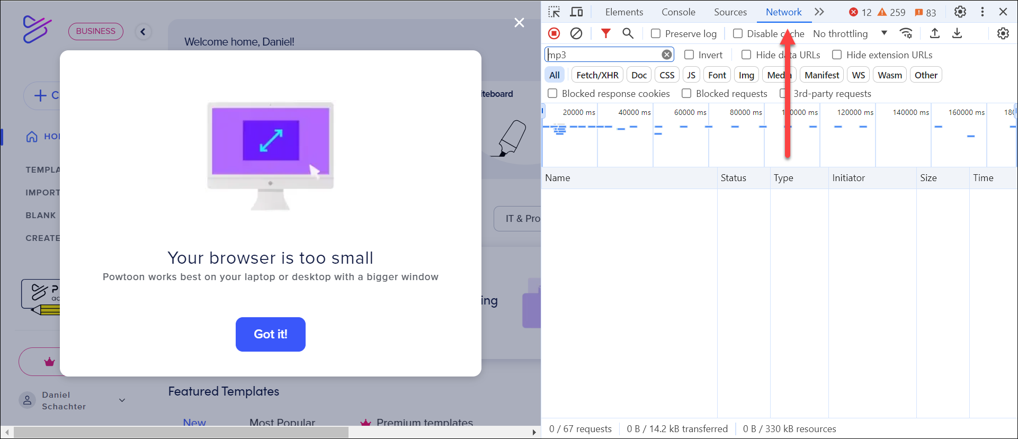1018x439 pixels.
Task: Click the New templates tab
Action: click(x=194, y=422)
